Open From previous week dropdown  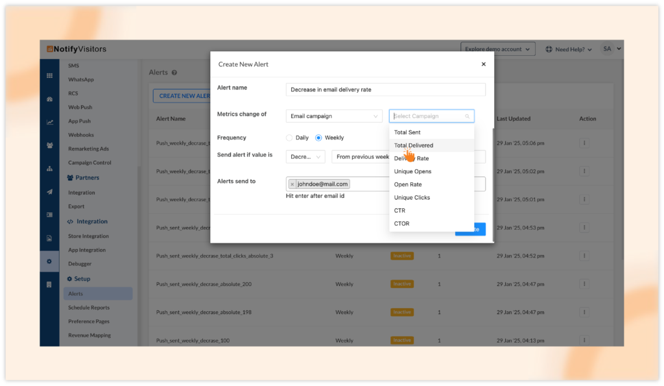click(361, 157)
